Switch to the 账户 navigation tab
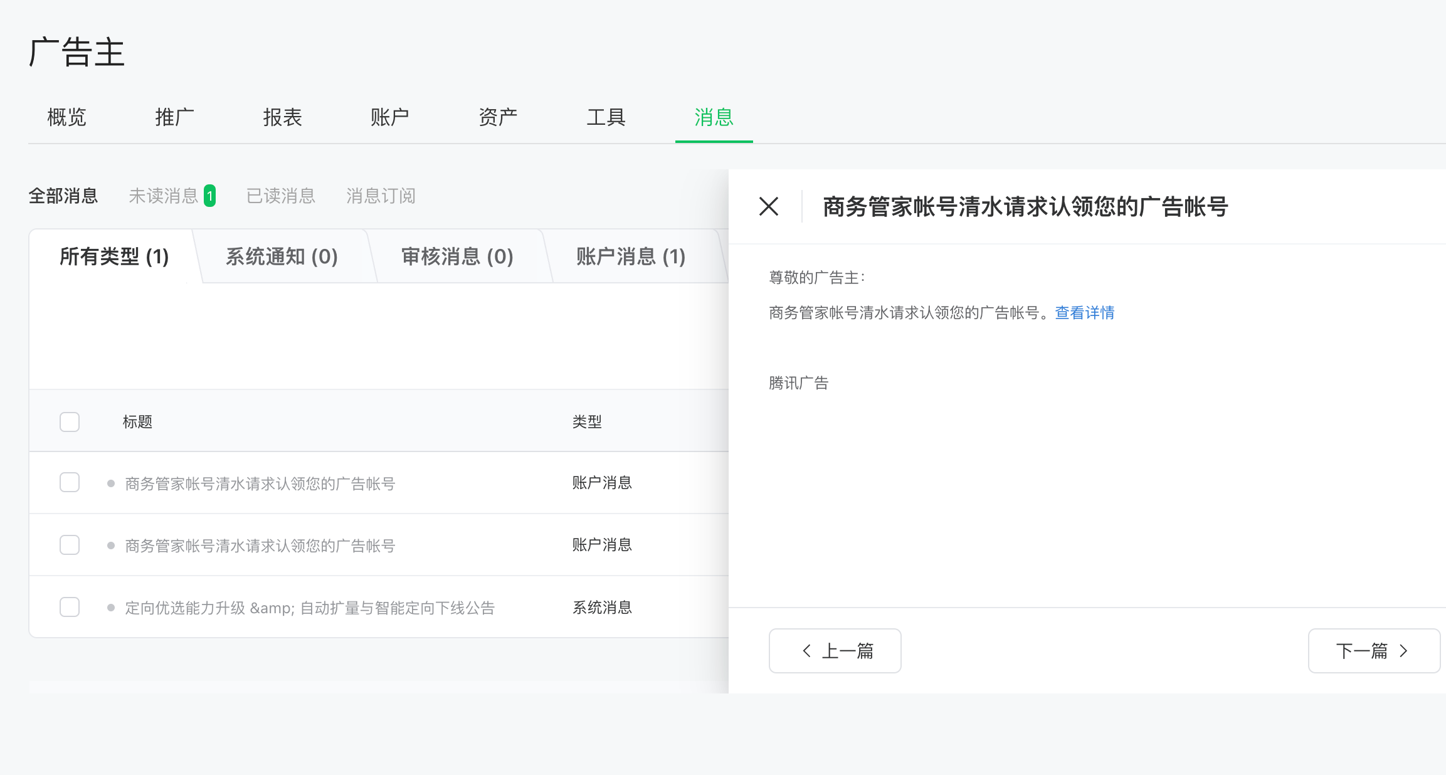The image size is (1446, 775). 389,117
